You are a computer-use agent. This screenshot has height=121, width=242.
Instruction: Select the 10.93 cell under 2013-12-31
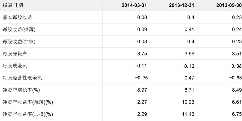(188, 102)
